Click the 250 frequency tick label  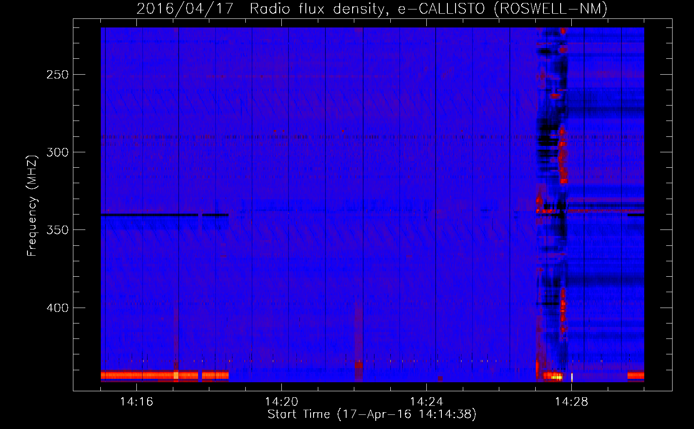coord(57,75)
